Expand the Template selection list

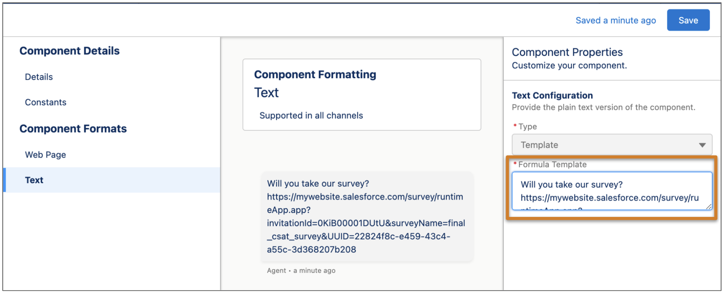[611, 145]
